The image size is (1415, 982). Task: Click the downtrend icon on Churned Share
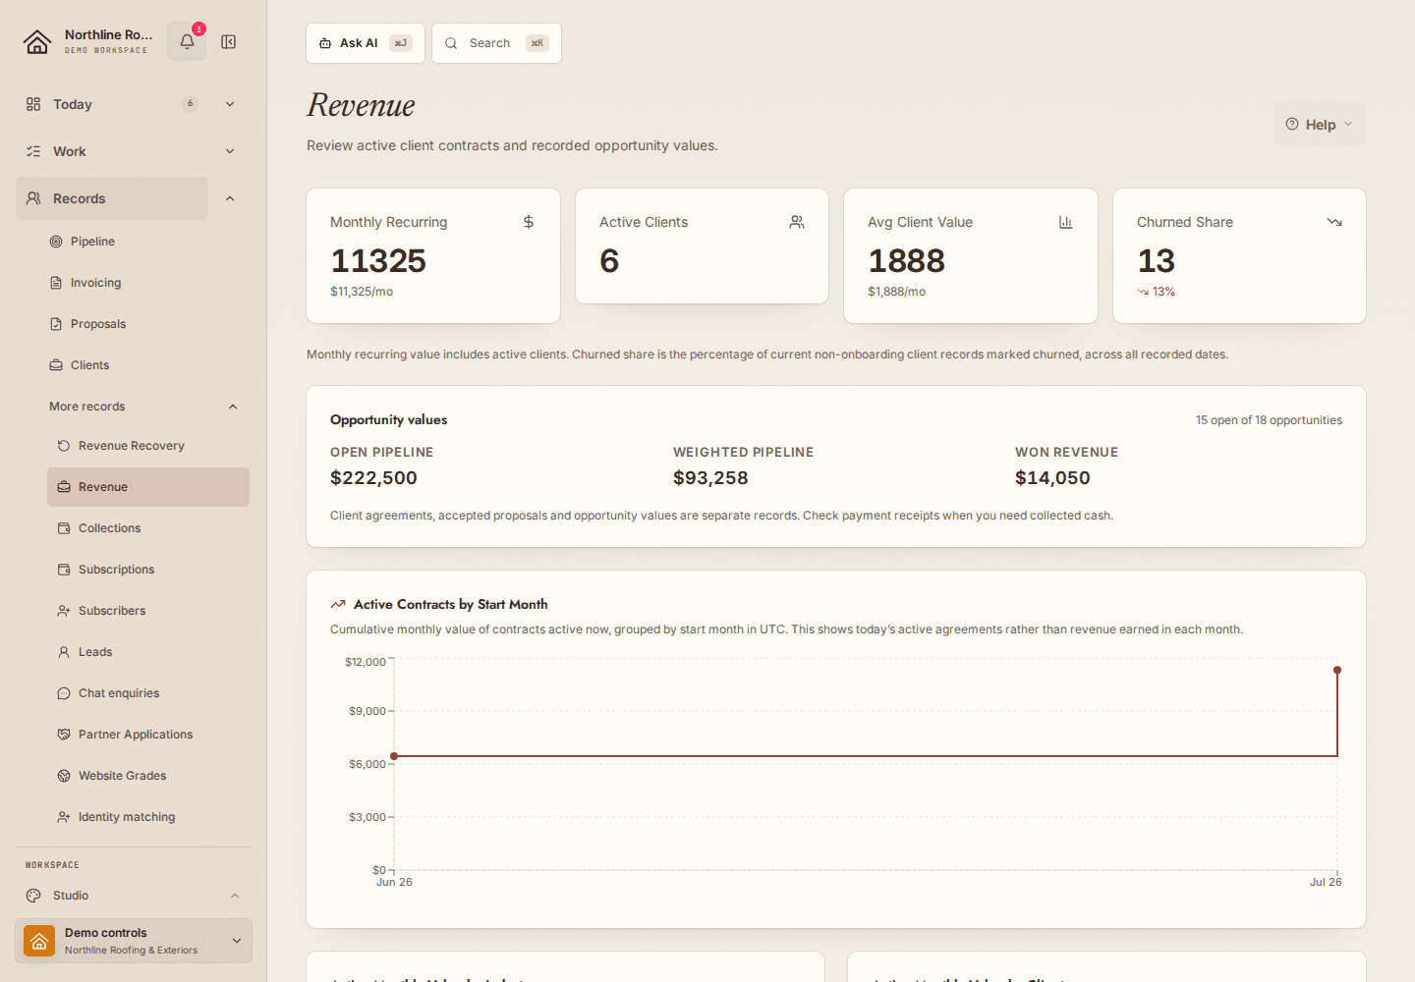tap(1334, 222)
